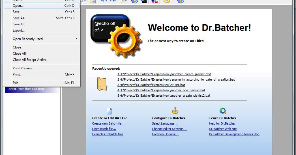Choose Print... from the File menu
The image size is (296, 155).
[42, 74]
